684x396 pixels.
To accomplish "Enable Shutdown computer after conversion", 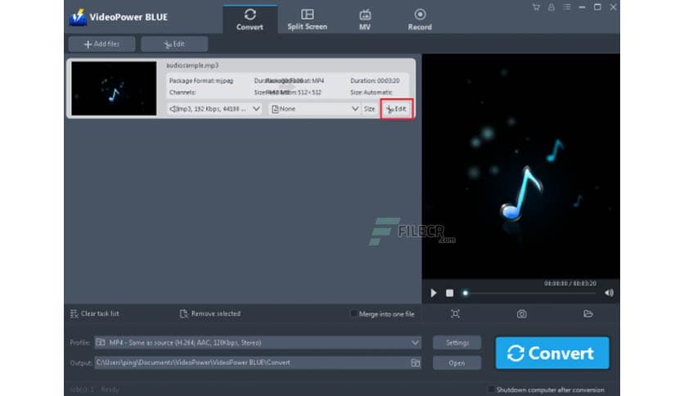I will tap(491, 389).
